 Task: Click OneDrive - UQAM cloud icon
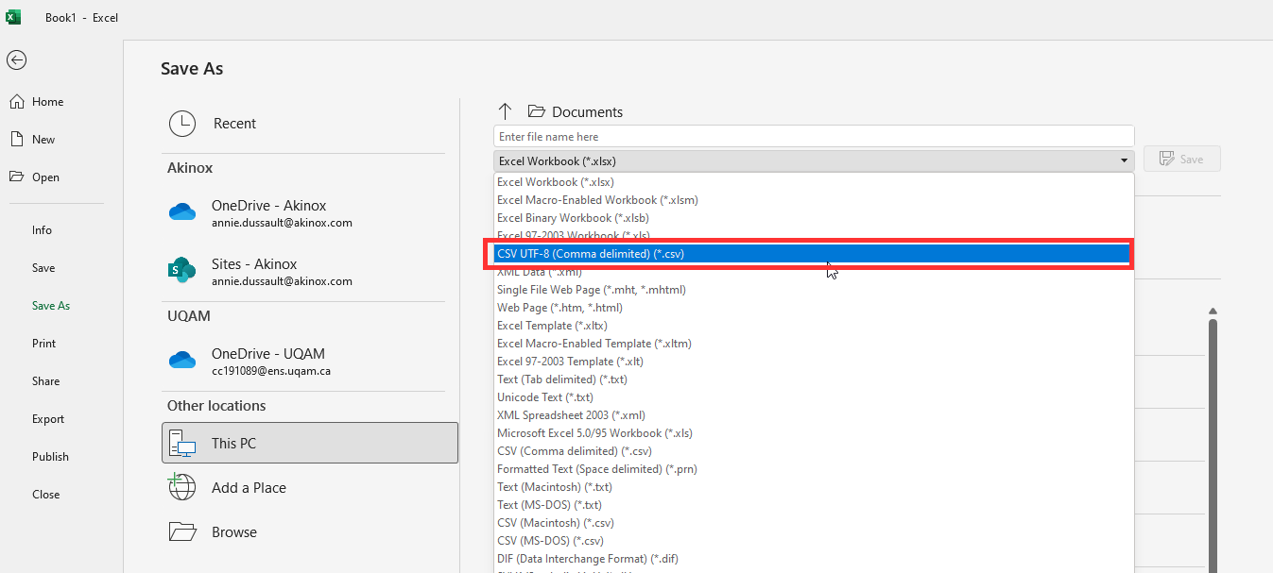click(x=181, y=361)
